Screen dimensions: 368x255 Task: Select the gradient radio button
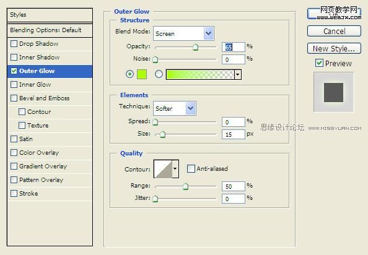pos(159,74)
